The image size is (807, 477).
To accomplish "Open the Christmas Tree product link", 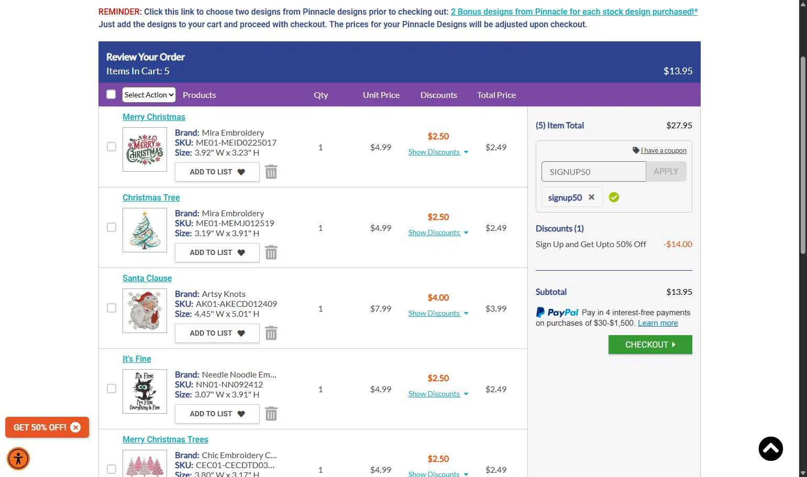I will 151,197.
